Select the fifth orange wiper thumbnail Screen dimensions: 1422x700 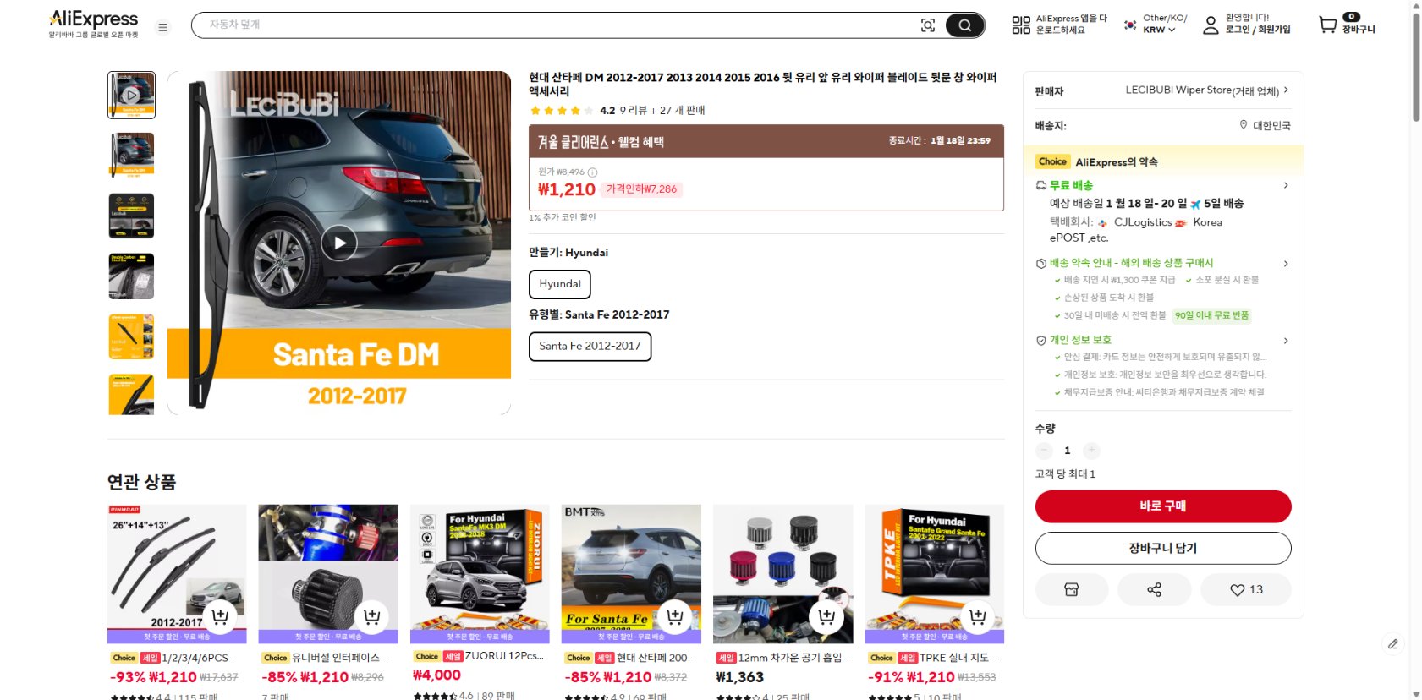coord(131,336)
